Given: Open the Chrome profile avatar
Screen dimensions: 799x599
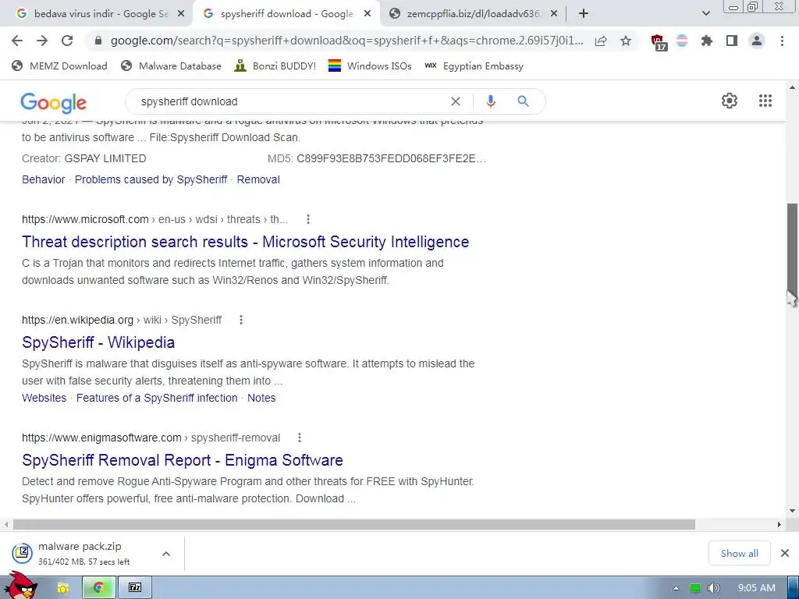Looking at the screenshot, I should click(x=757, y=41).
